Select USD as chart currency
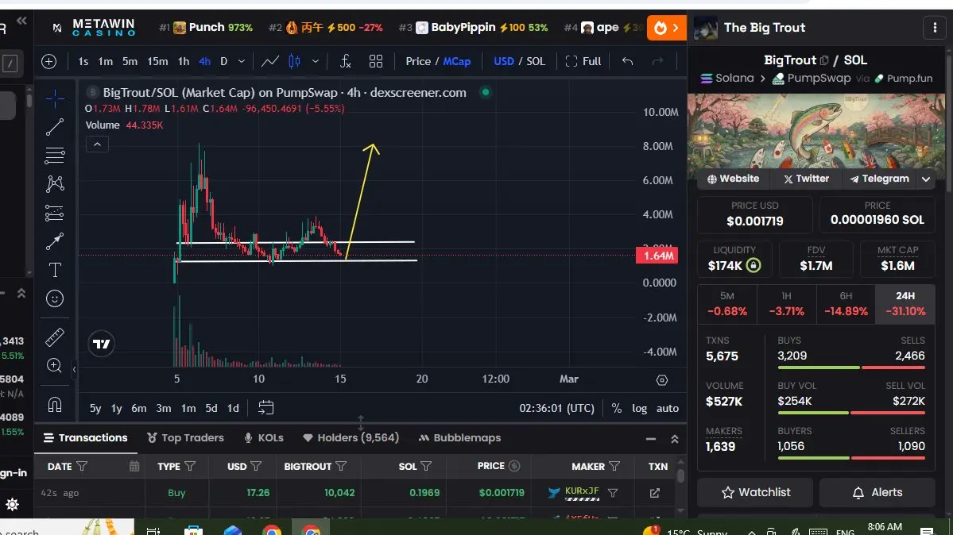This screenshot has height=535, width=953. click(x=503, y=61)
